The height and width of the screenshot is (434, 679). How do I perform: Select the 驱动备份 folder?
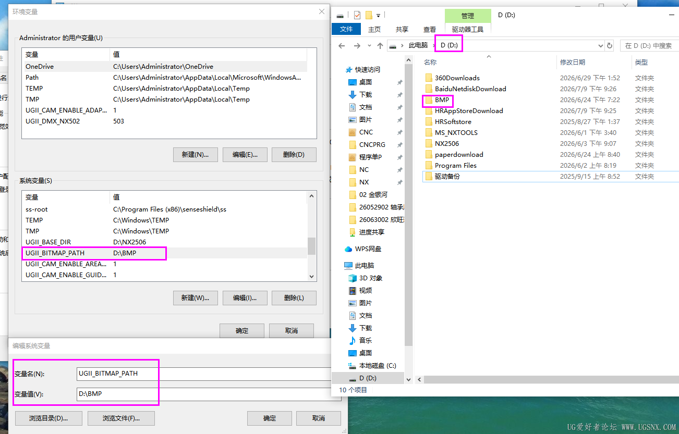coord(447,176)
